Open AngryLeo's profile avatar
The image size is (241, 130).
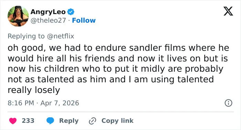coord(18,16)
